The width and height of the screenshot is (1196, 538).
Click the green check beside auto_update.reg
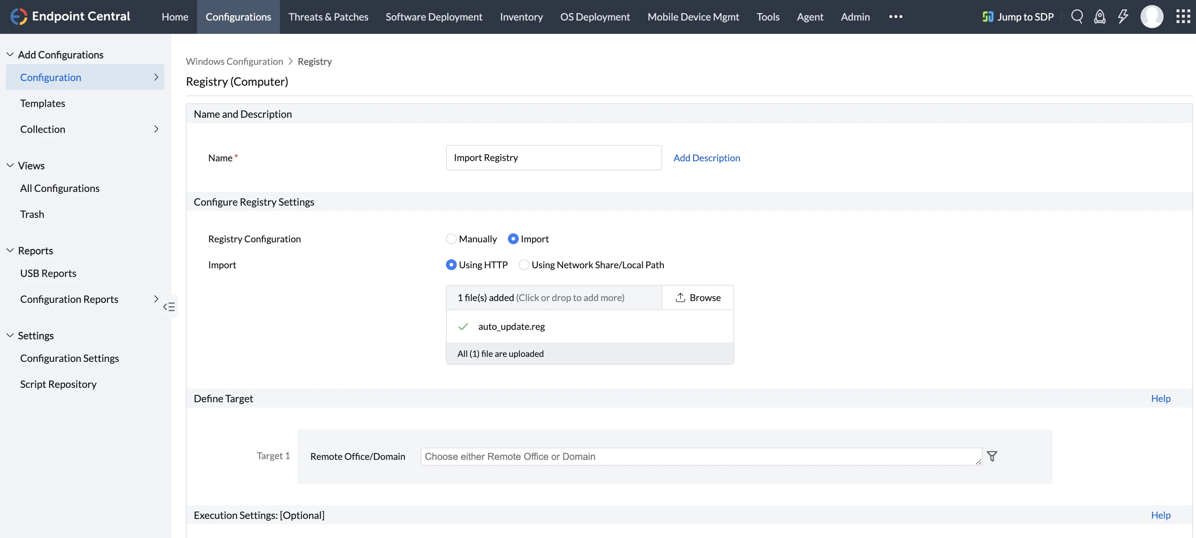coord(463,326)
